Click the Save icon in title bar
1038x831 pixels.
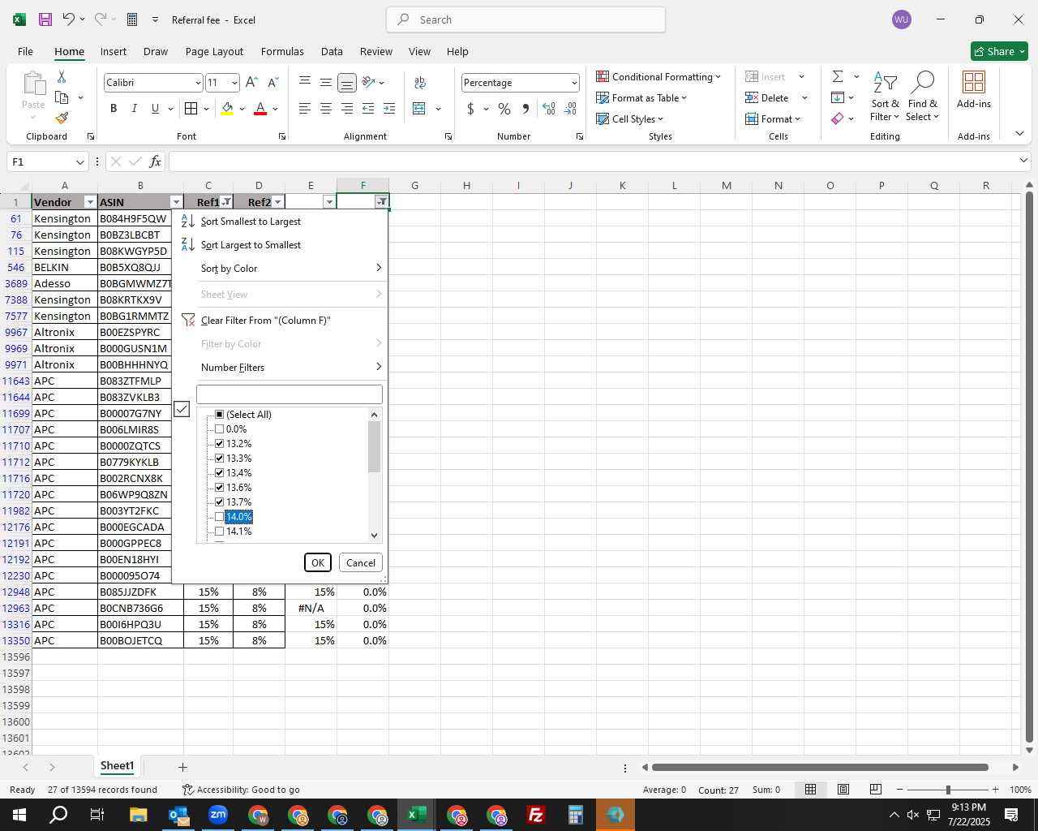coord(45,19)
